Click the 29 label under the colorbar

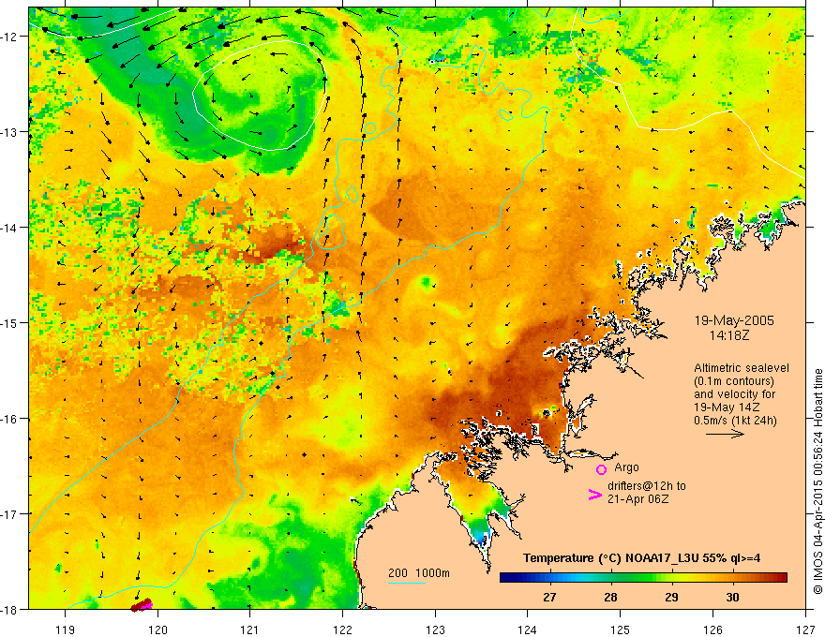671,597
